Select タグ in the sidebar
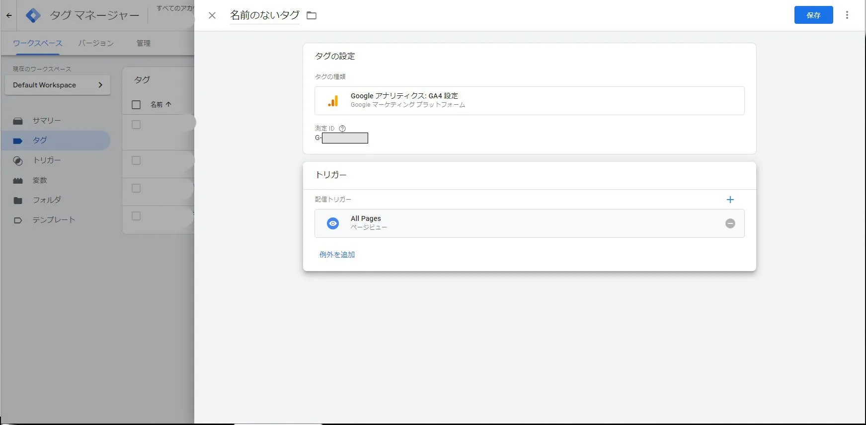866x425 pixels. click(56, 141)
